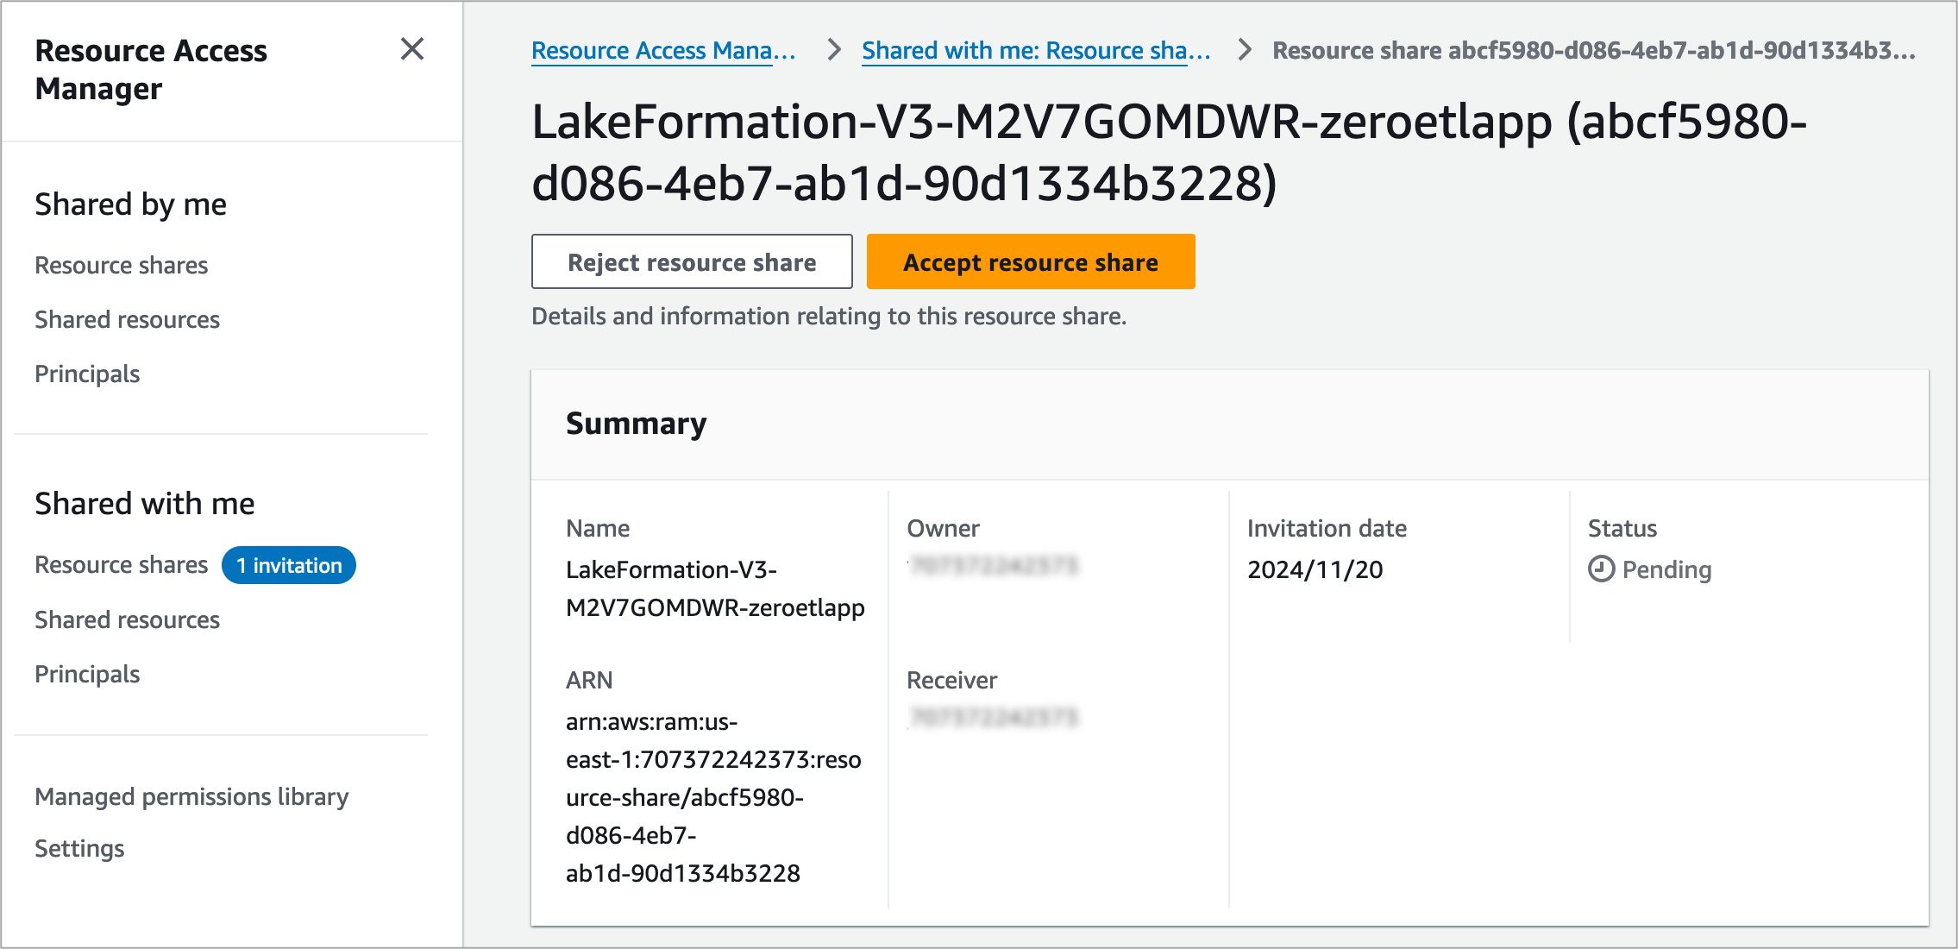The width and height of the screenshot is (1958, 949).
Task: Select Principals under Shared with me
Action: point(87,674)
